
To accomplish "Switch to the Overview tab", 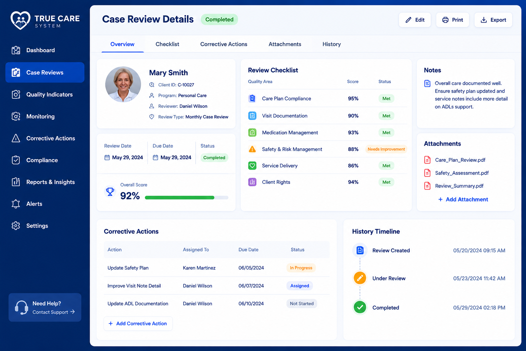I will click(122, 44).
